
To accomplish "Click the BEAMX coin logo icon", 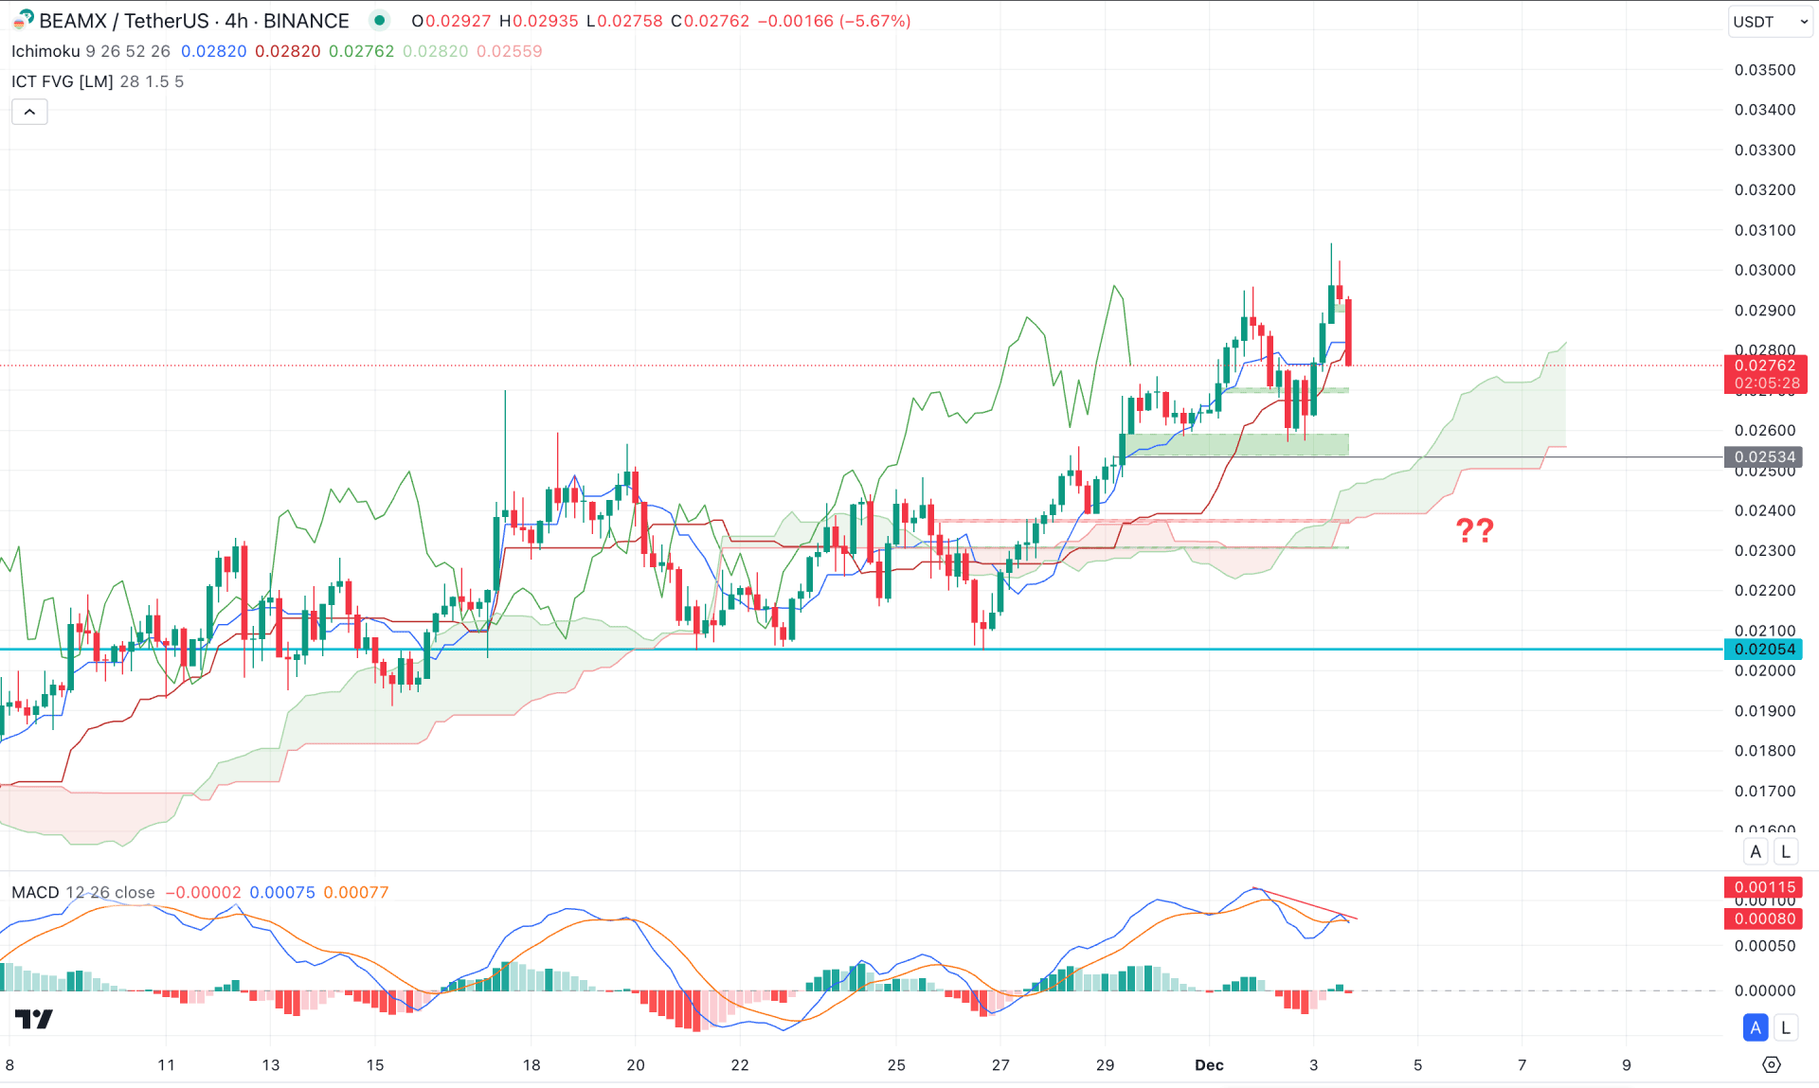I will tap(23, 20).
